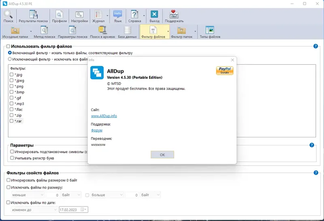Open Фильтр папок icon
The height and width of the screenshot is (221, 324).
pyautogui.click(x=181, y=32)
